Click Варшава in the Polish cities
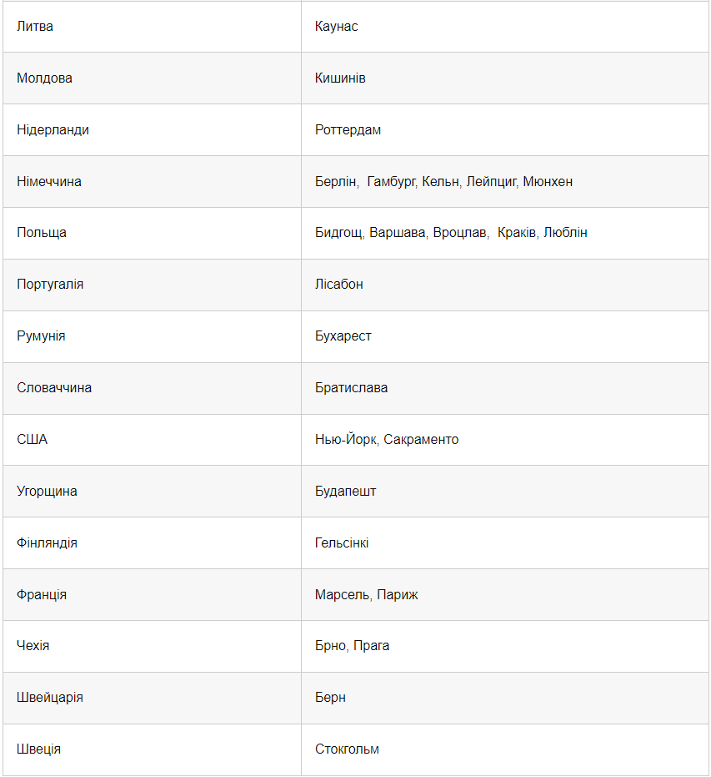The width and height of the screenshot is (711, 777). pyautogui.click(x=398, y=233)
